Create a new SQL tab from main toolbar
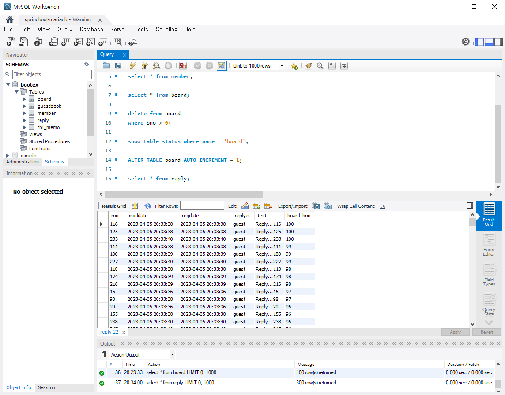 point(11,42)
